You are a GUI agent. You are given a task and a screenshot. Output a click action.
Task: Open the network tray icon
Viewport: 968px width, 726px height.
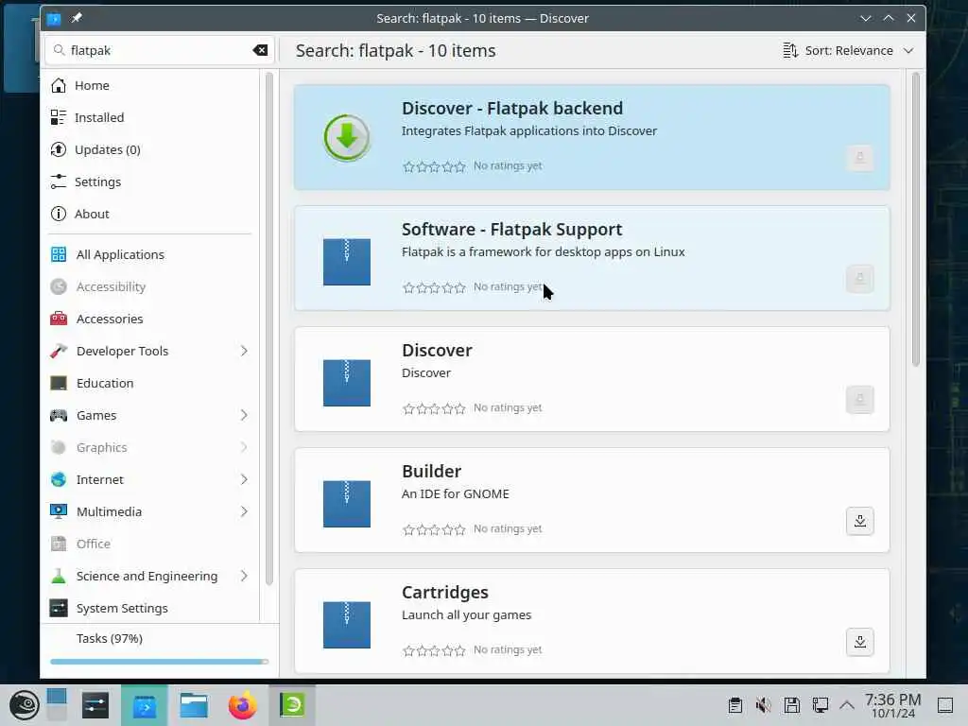[x=820, y=705]
